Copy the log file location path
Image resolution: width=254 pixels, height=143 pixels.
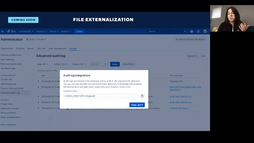click(x=142, y=96)
